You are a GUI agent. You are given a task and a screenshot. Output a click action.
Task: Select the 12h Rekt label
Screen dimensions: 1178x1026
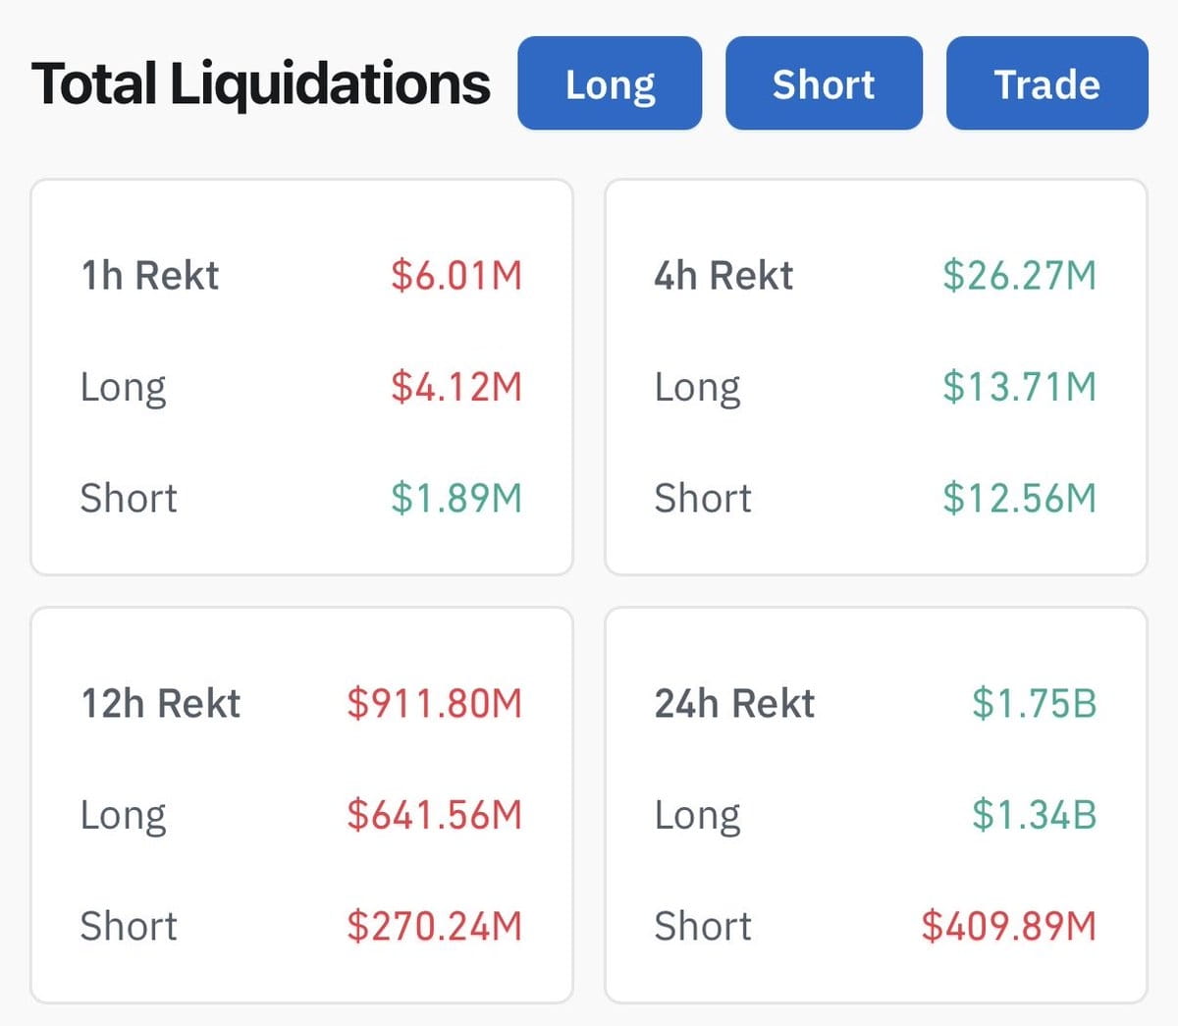[160, 704]
